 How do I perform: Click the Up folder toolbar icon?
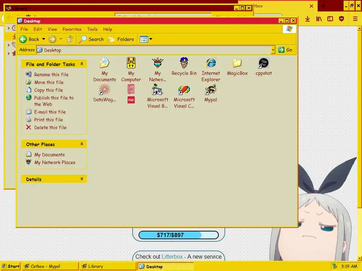tap(70, 39)
